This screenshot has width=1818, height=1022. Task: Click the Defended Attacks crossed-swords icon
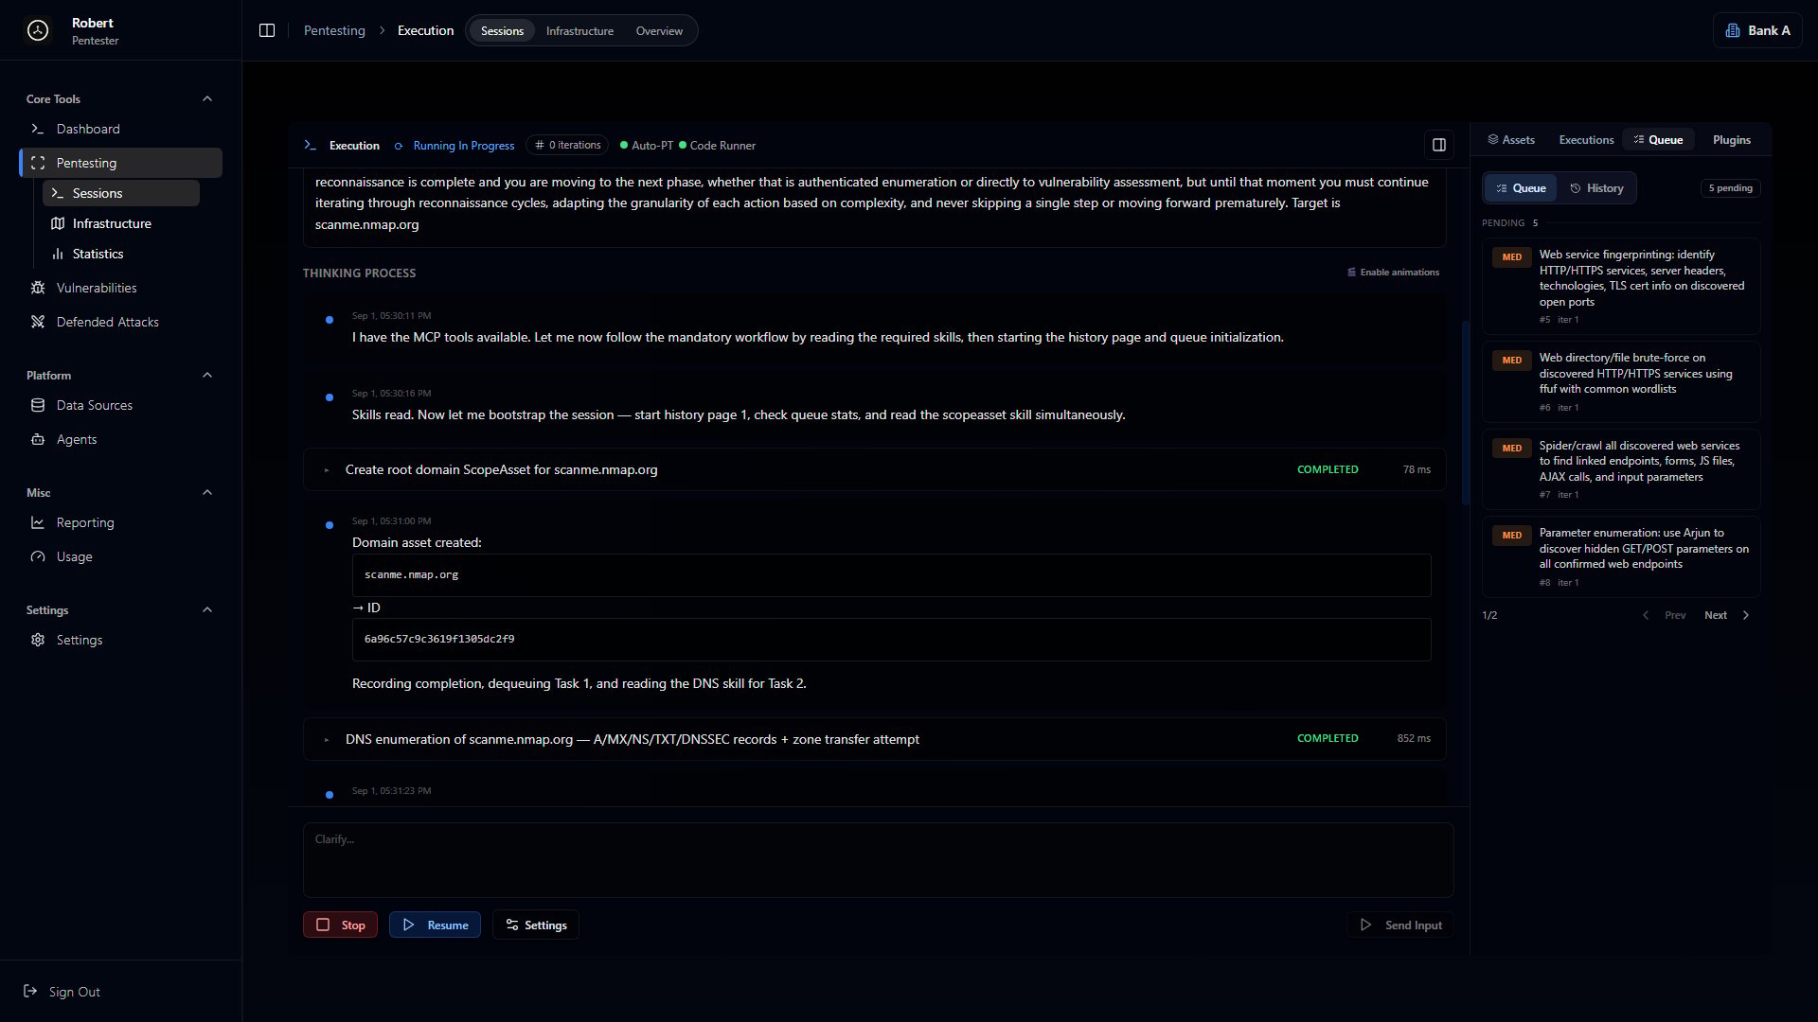click(x=38, y=322)
